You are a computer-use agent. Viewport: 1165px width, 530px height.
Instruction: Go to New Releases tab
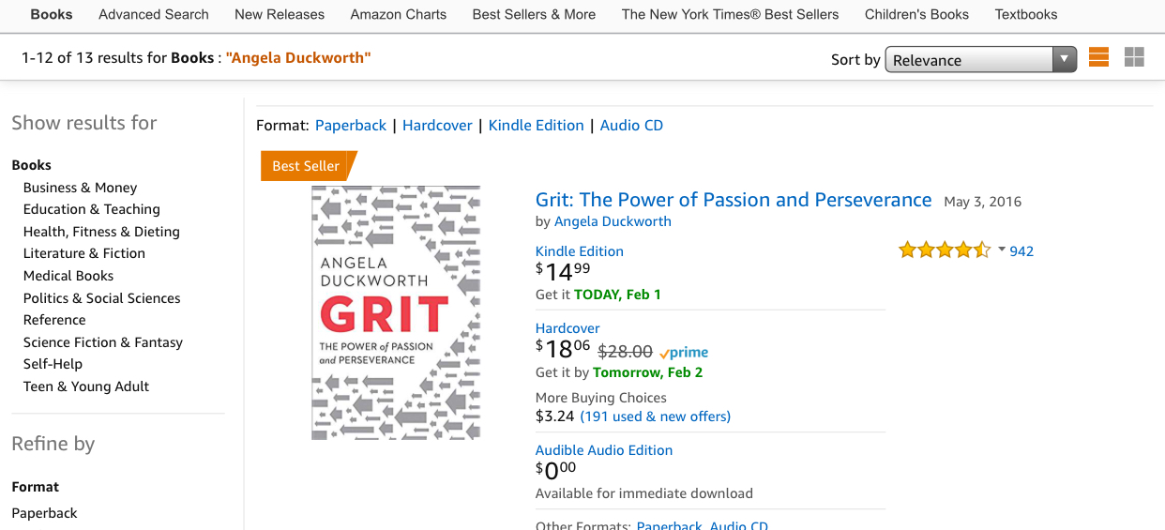pyautogui.click(x=280, y=14)
